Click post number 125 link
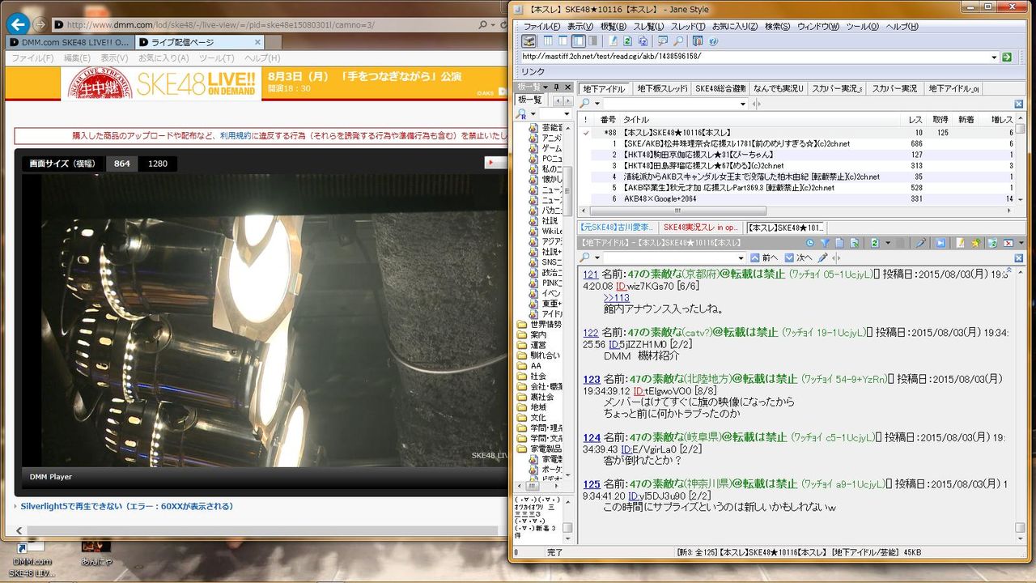This screenshot has width=1036, height=583. click(x=591, y=484)
